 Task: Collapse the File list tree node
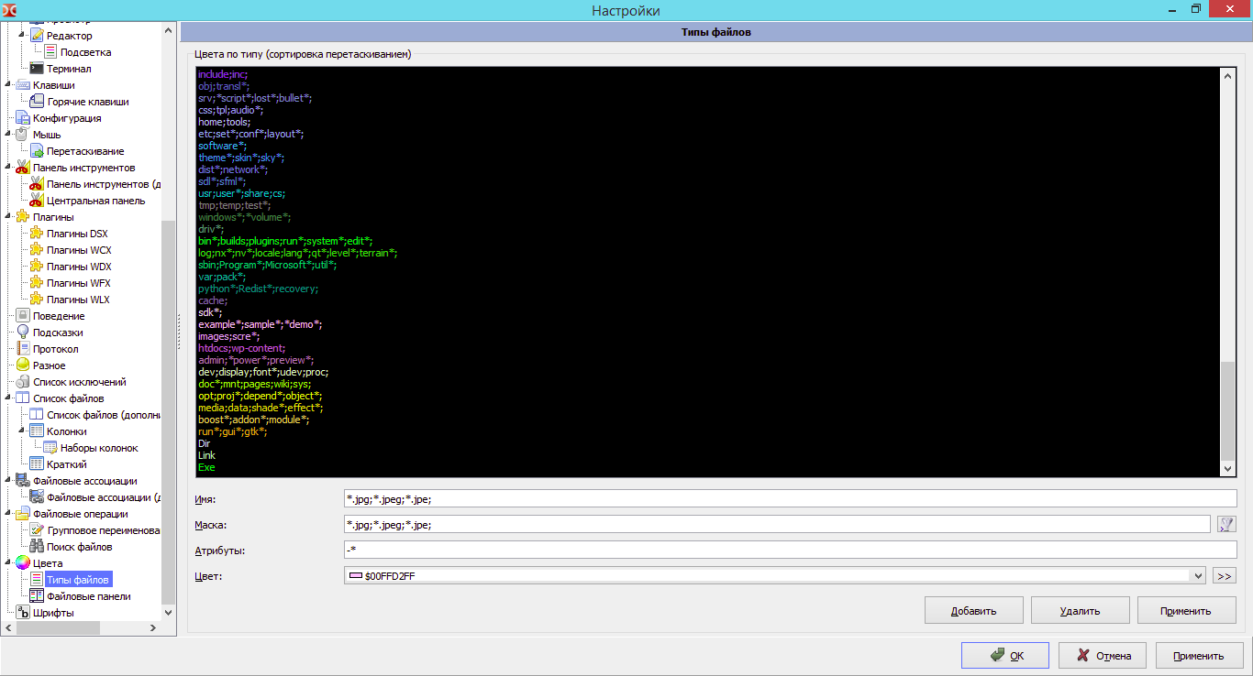[8, 398]
